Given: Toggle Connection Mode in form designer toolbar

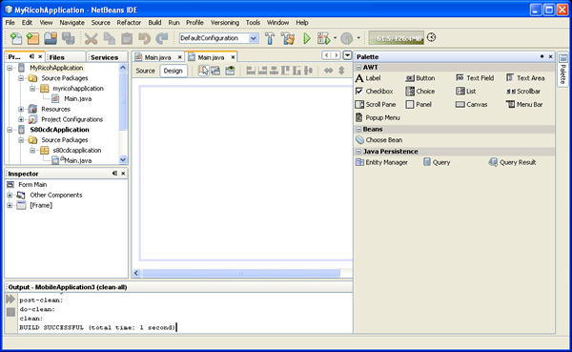Looking at the screenshot, I should 215,70.
